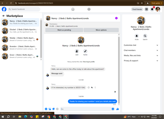The width and height of the screenshot is (164, 119).
Task: Open the Maddy conversation in the list
Action: (x=20, y=39)
